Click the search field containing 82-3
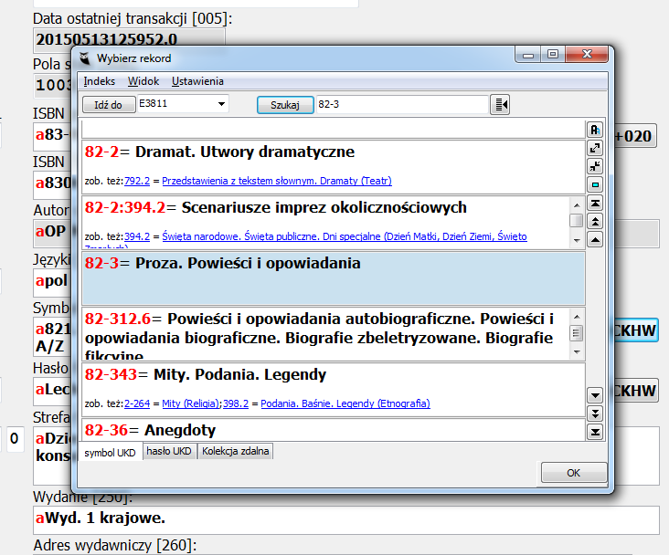The width and height of the screenshot is (669, 555). click(x=399, y=105)
